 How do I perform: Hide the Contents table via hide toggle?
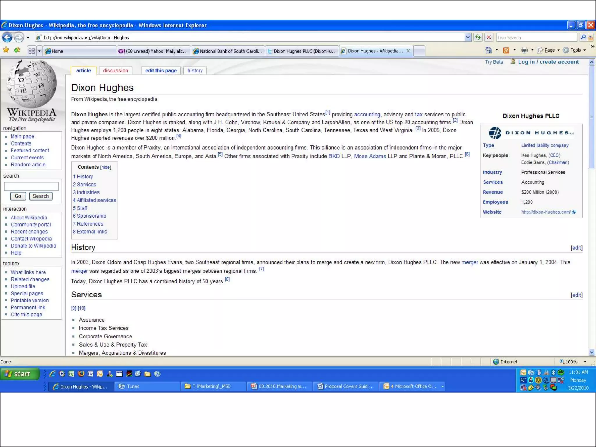click(105, 167)
